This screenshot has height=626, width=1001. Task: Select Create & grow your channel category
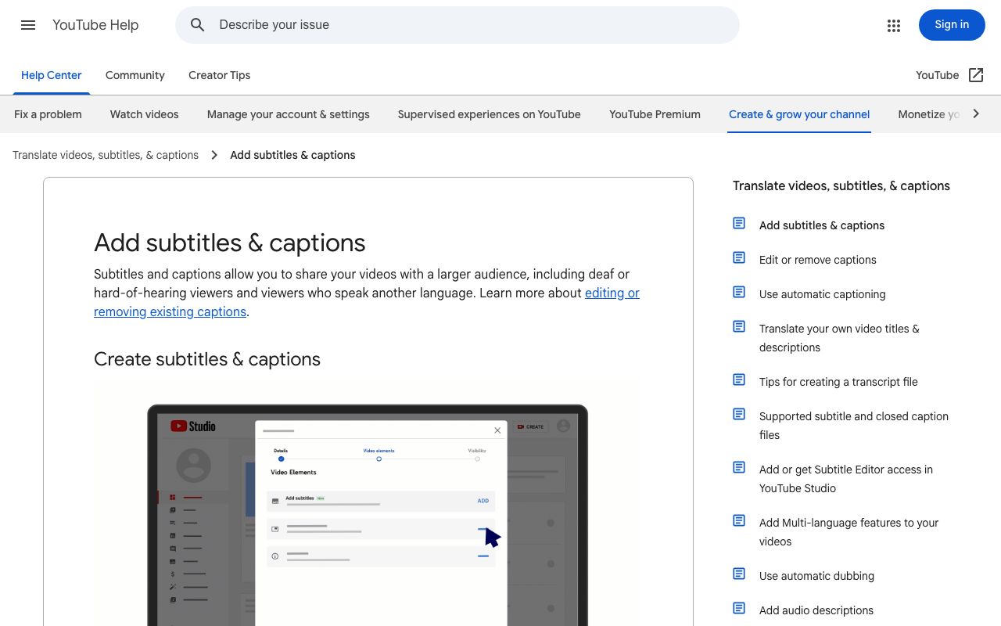click(x=799, y=114)
